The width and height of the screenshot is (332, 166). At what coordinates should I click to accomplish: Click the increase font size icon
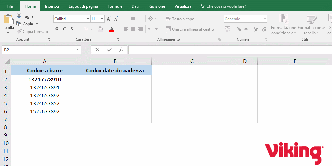109,19
